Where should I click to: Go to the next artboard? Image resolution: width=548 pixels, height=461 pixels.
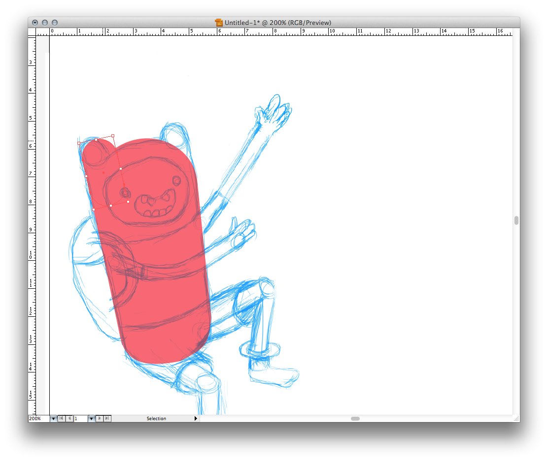[x=100, y=419]
